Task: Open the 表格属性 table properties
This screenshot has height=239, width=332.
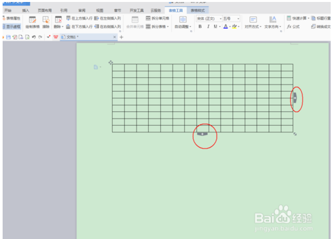Action: (x=12, y=18)
